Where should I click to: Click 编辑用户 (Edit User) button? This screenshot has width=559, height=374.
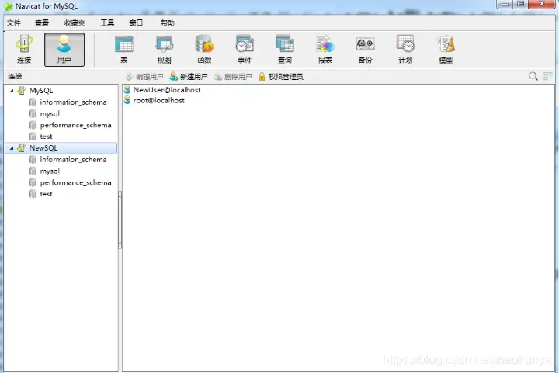click(144, 77)
